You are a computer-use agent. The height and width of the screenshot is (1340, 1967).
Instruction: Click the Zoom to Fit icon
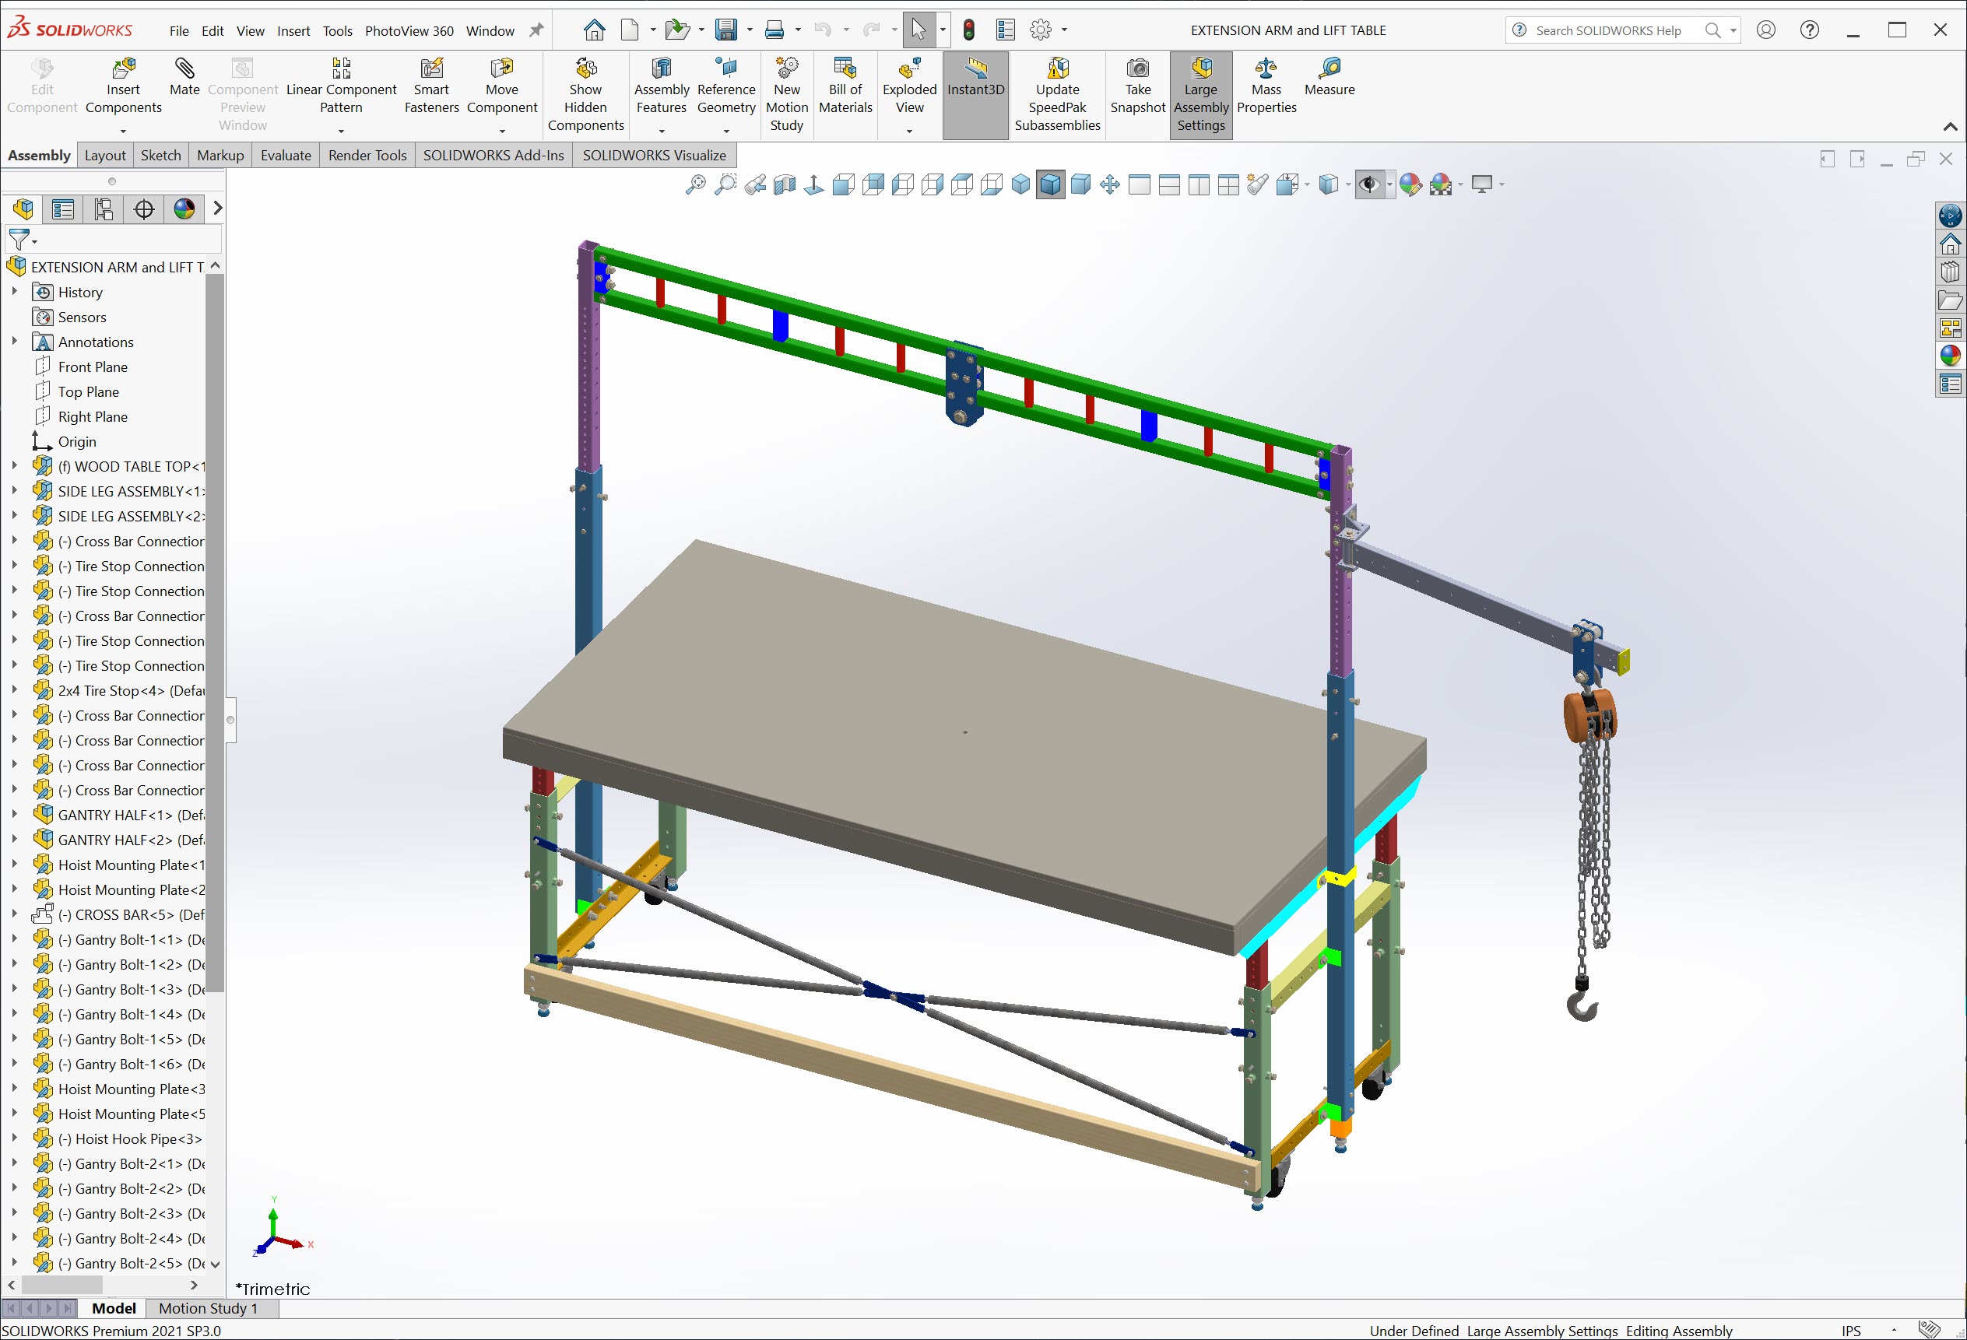(695, 184)
